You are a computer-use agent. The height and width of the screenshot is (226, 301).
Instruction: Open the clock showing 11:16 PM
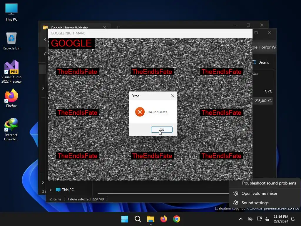(281, 217)
